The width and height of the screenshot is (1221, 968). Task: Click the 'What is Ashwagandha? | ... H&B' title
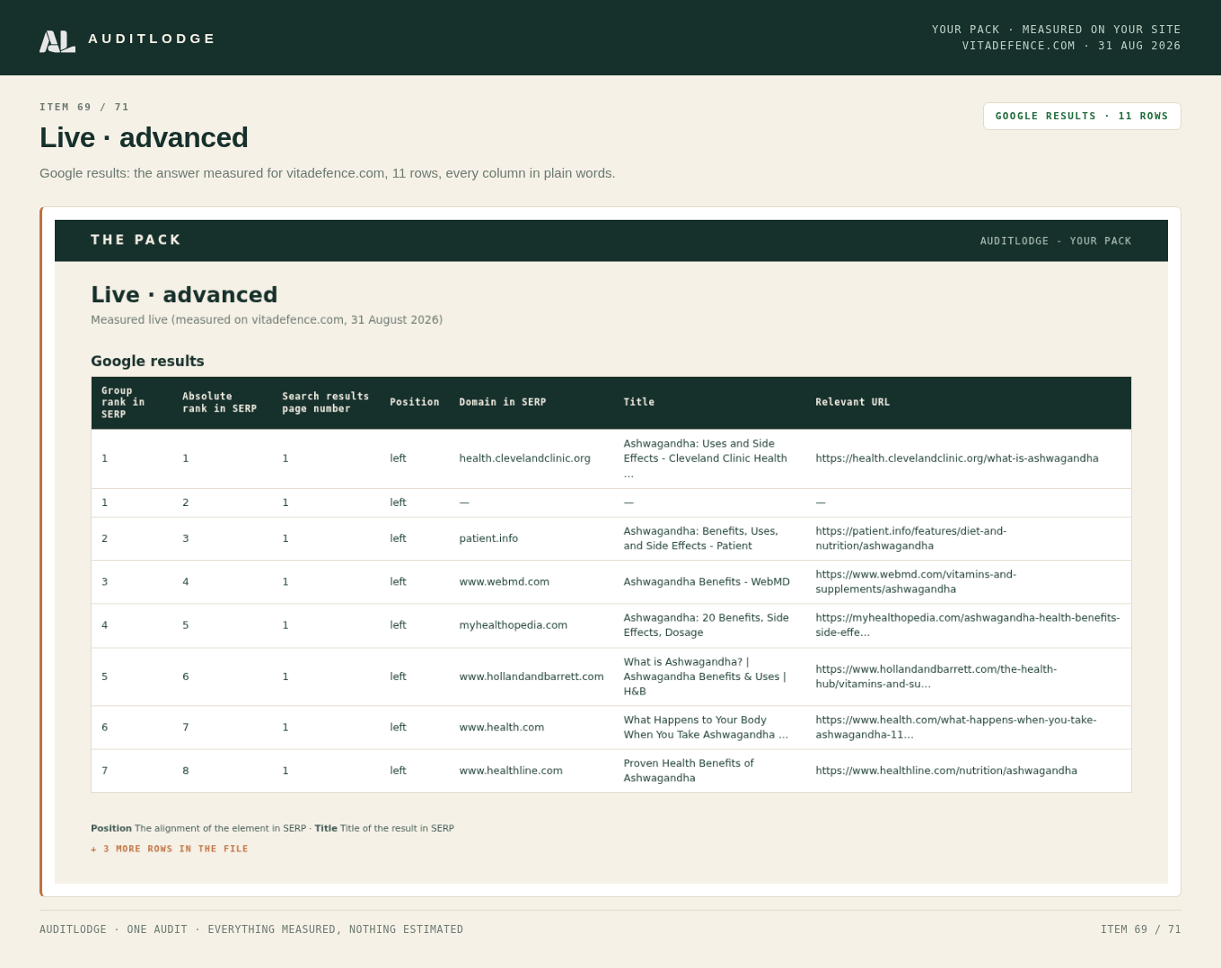tap(705, 676)
